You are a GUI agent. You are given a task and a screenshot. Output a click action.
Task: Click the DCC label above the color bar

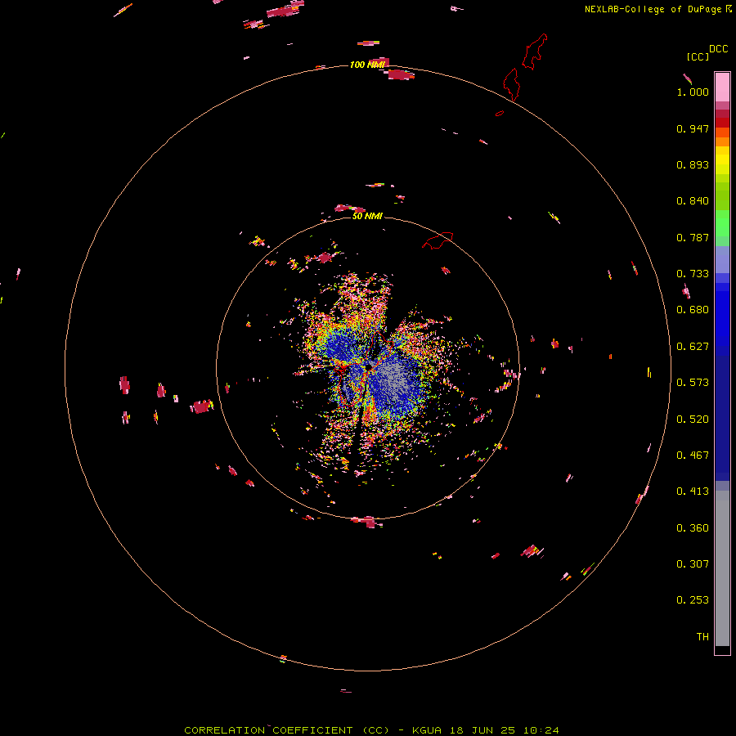pos(718,49)
